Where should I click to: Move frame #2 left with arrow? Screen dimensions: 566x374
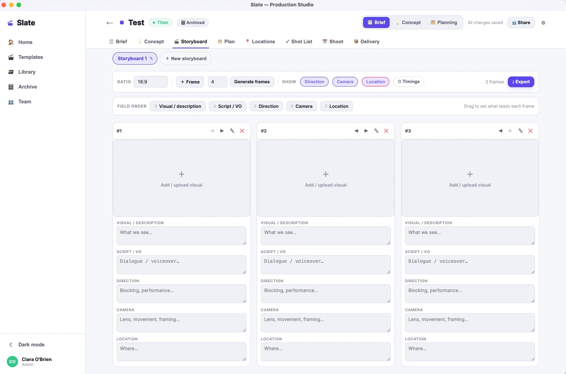point(356,131)
